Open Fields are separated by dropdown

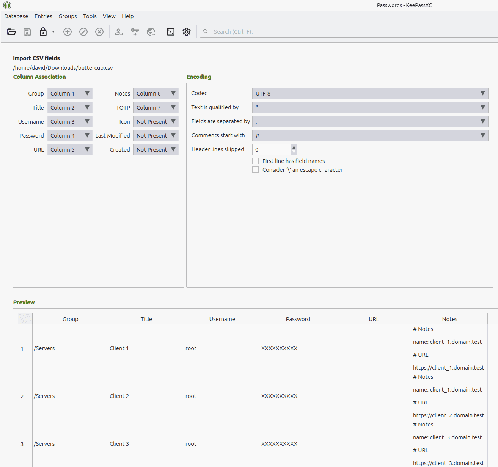click(370, 122)
